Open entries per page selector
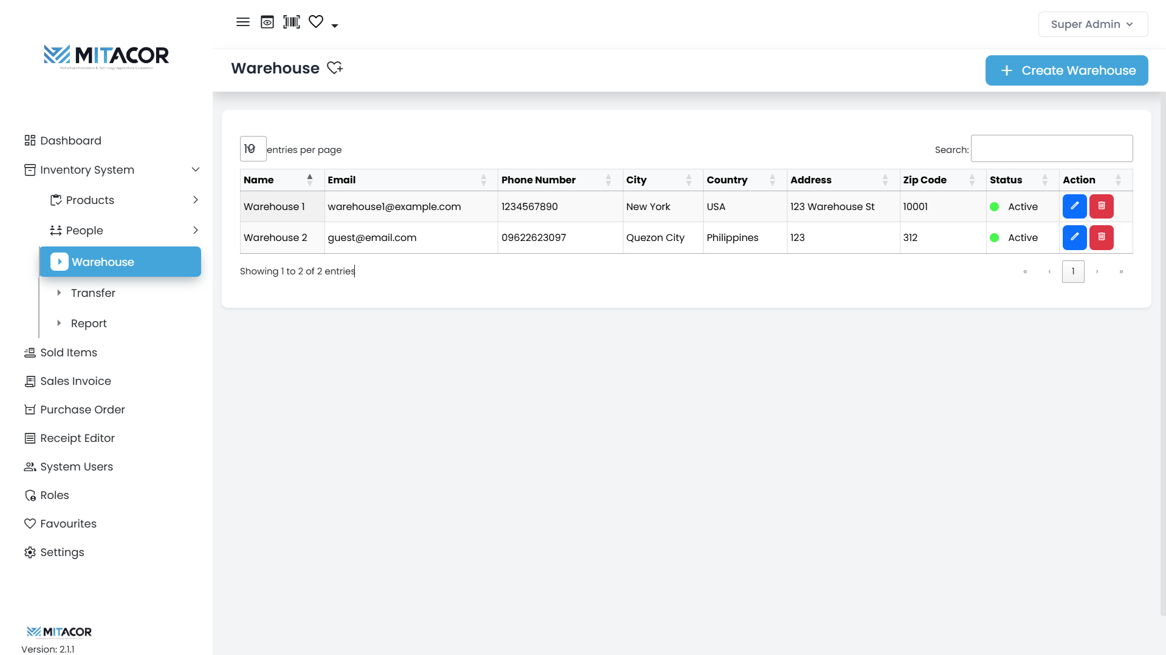Image resolution: width=1166 pixels, height=655 pixels. 253,149
